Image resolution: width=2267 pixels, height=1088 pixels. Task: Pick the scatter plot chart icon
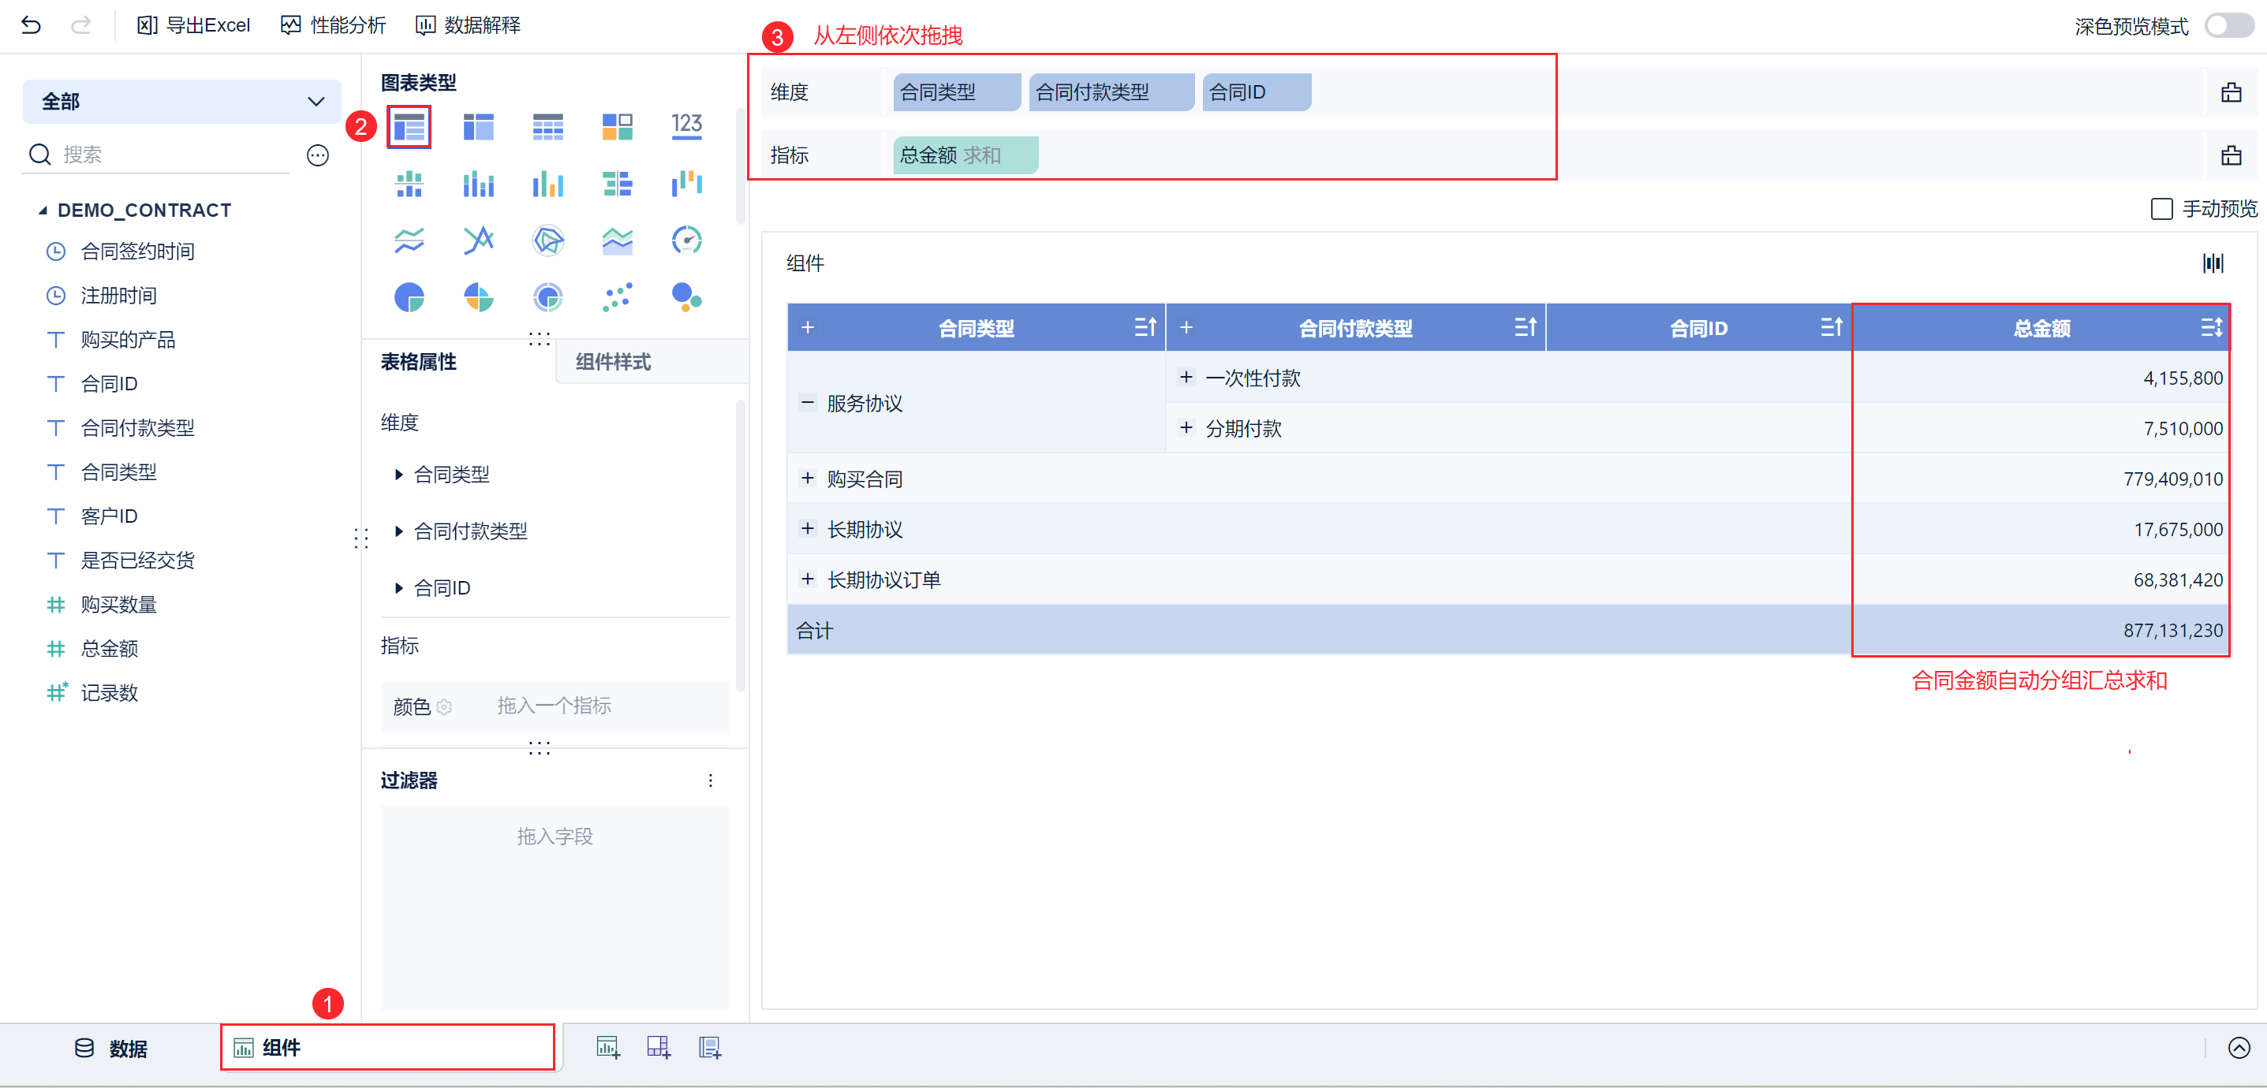[x=617, y=297]
